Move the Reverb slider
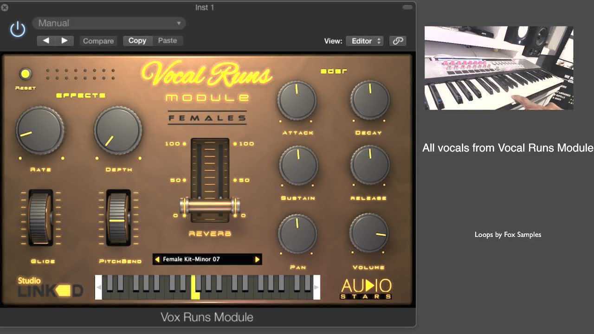The image size is (594, 334). coord(208,205)
